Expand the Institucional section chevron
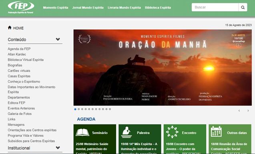 58,148
